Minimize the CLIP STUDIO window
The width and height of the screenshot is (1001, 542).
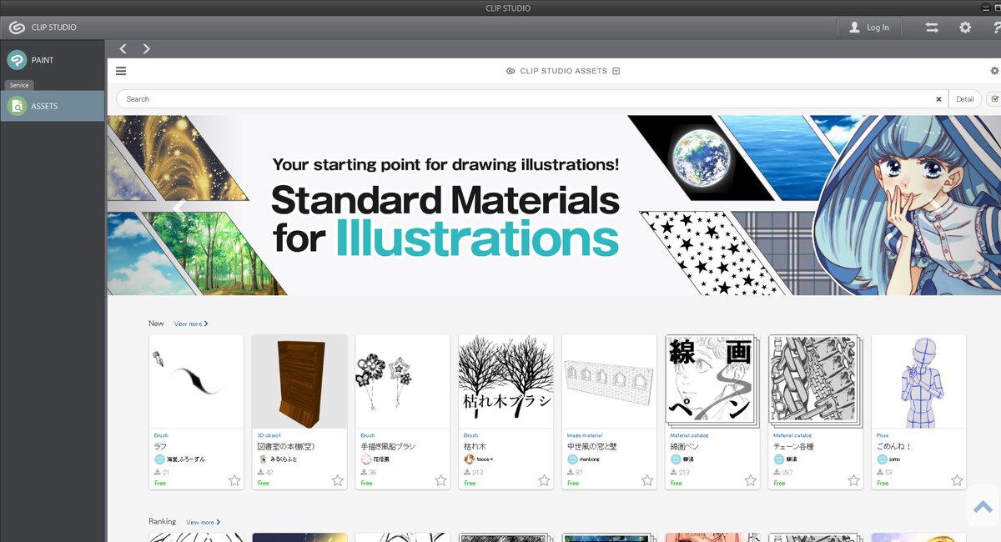(985, 8)
